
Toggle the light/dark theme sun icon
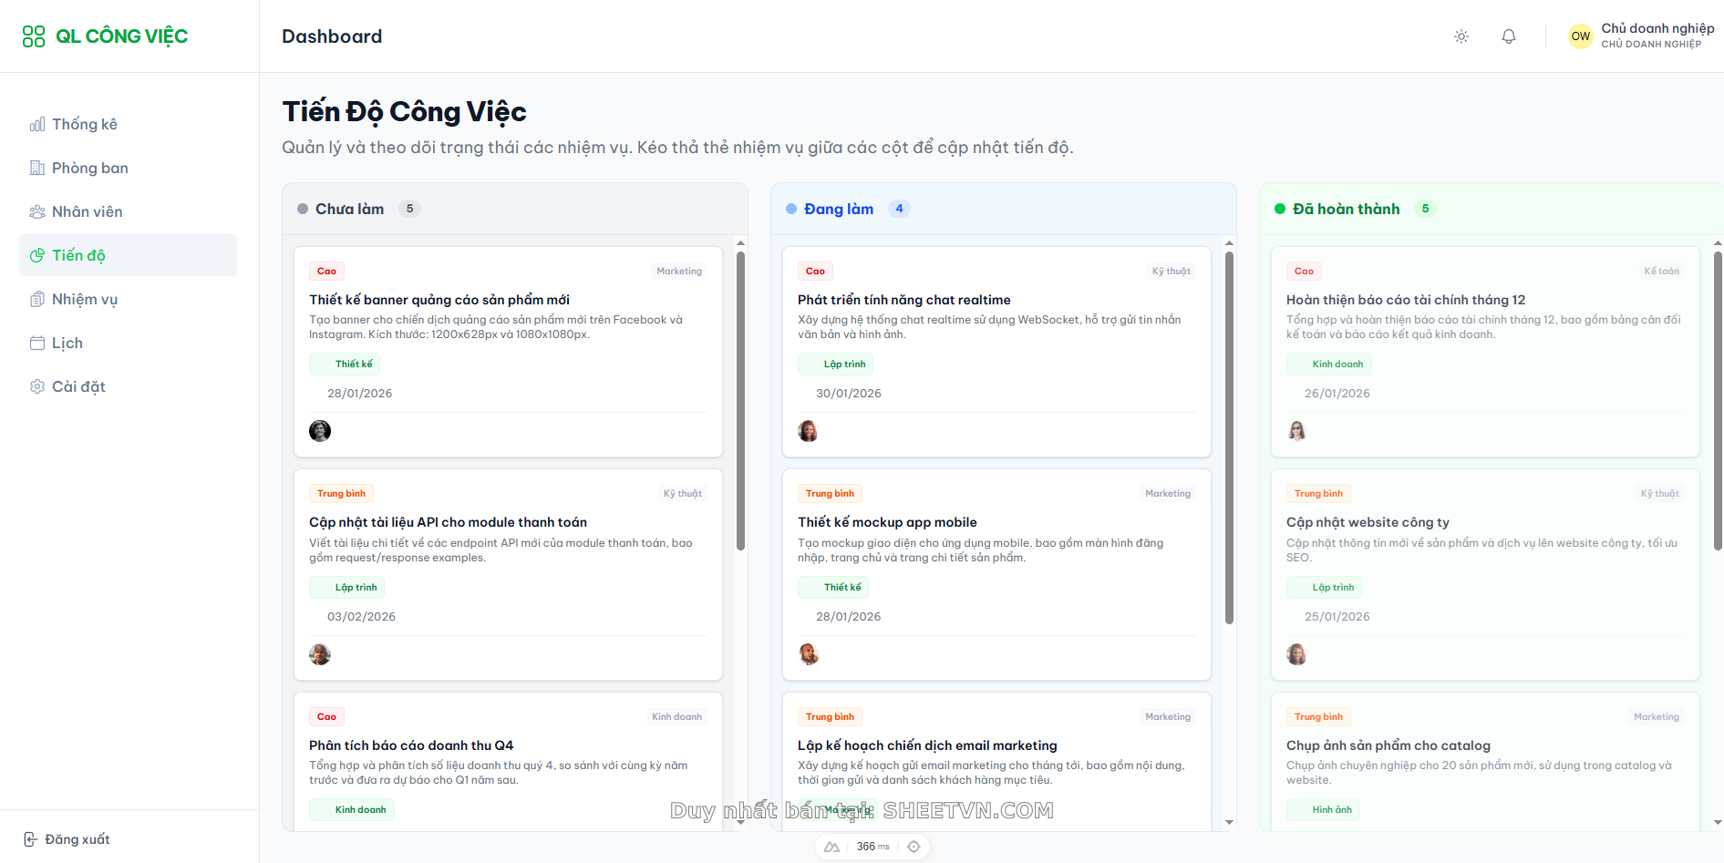[1461, 36]
